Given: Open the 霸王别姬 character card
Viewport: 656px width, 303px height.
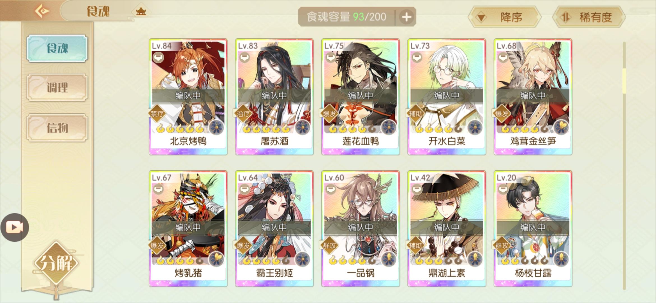Looking at the screenshot, I should point(274,228).
